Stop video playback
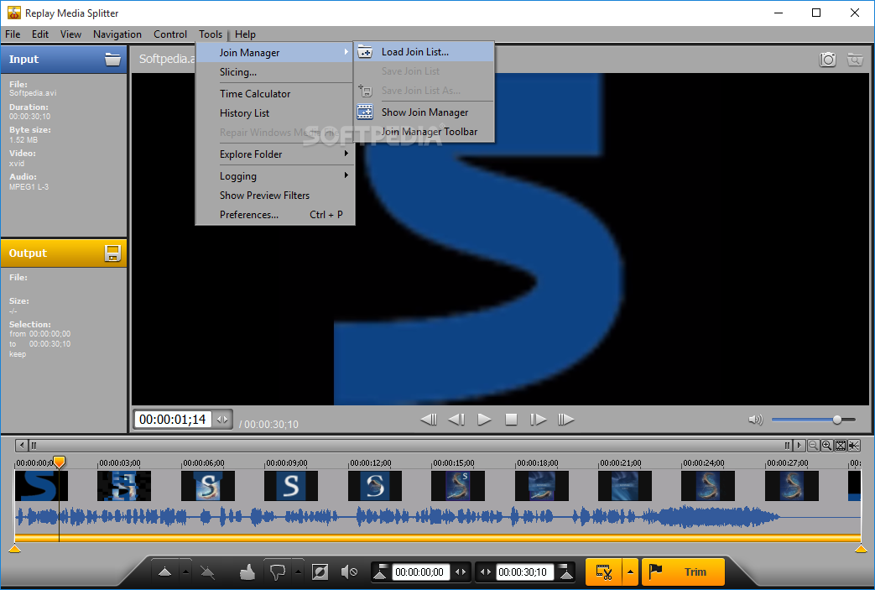Viewport: 875px width, 590px height. tap(511, 419)
